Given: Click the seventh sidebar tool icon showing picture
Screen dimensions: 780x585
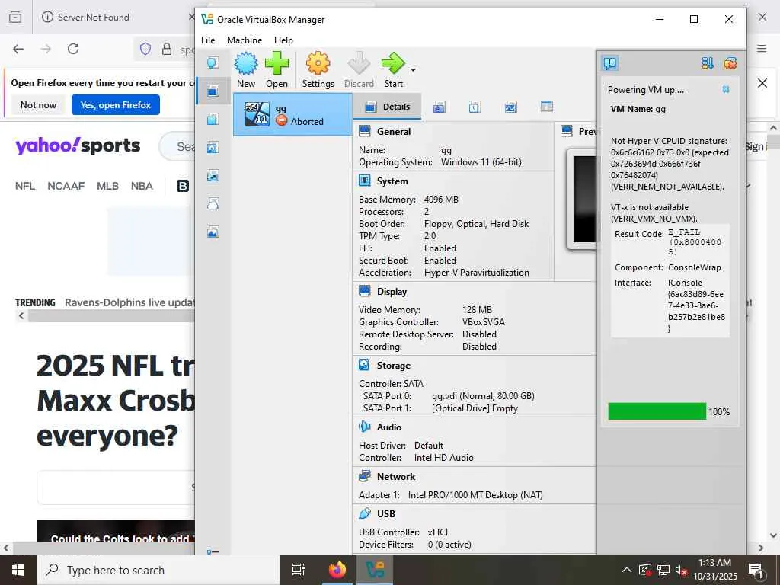Looking at the screenshot, I should (x=213, y=232).
